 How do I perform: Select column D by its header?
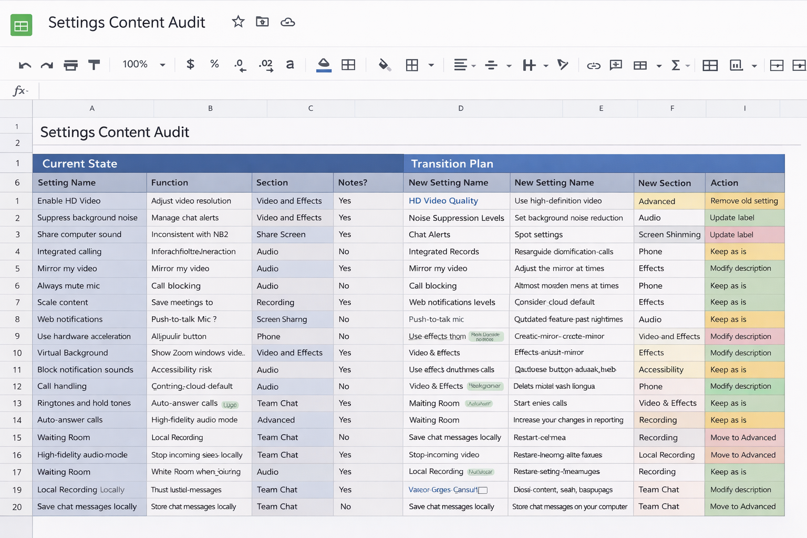pyautogui.click(x=461, y=108)
